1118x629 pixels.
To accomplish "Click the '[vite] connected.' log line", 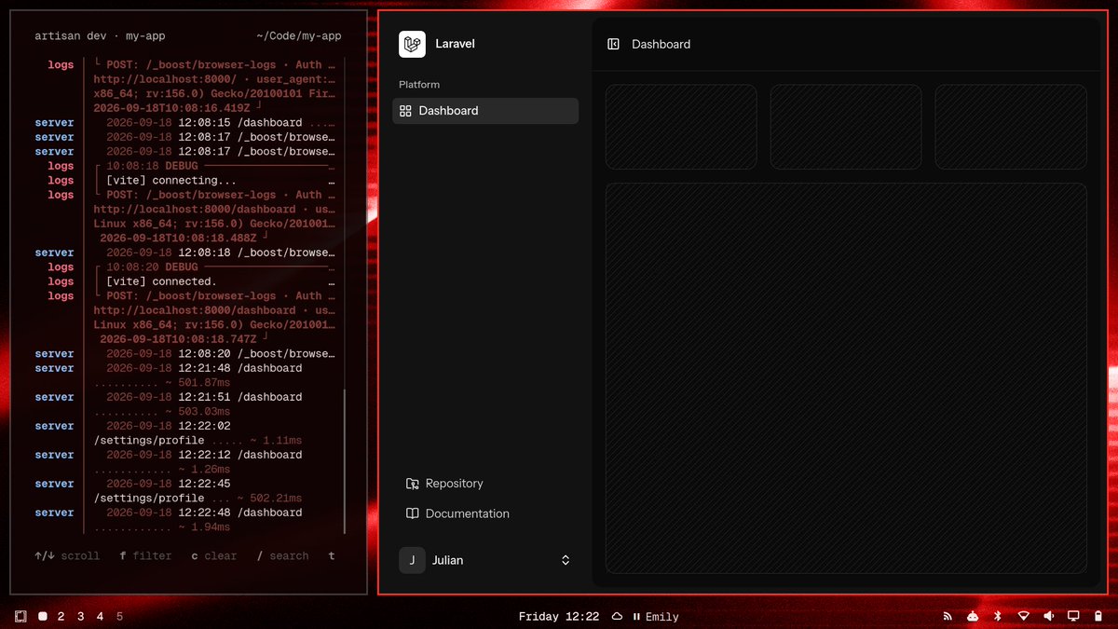I will (x=161, y=281).
